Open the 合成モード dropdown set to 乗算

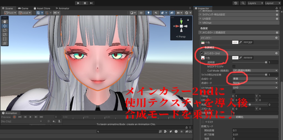[x=255, y=79]
